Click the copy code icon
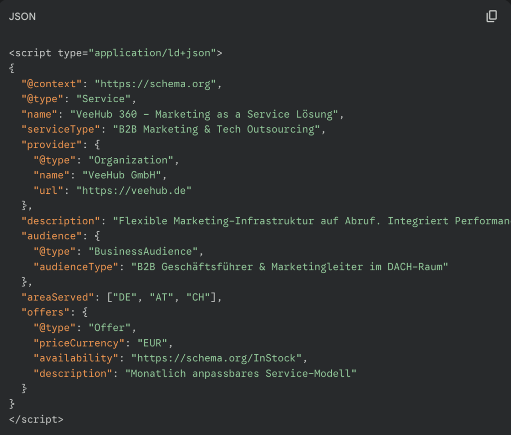 tap(492, 16)
